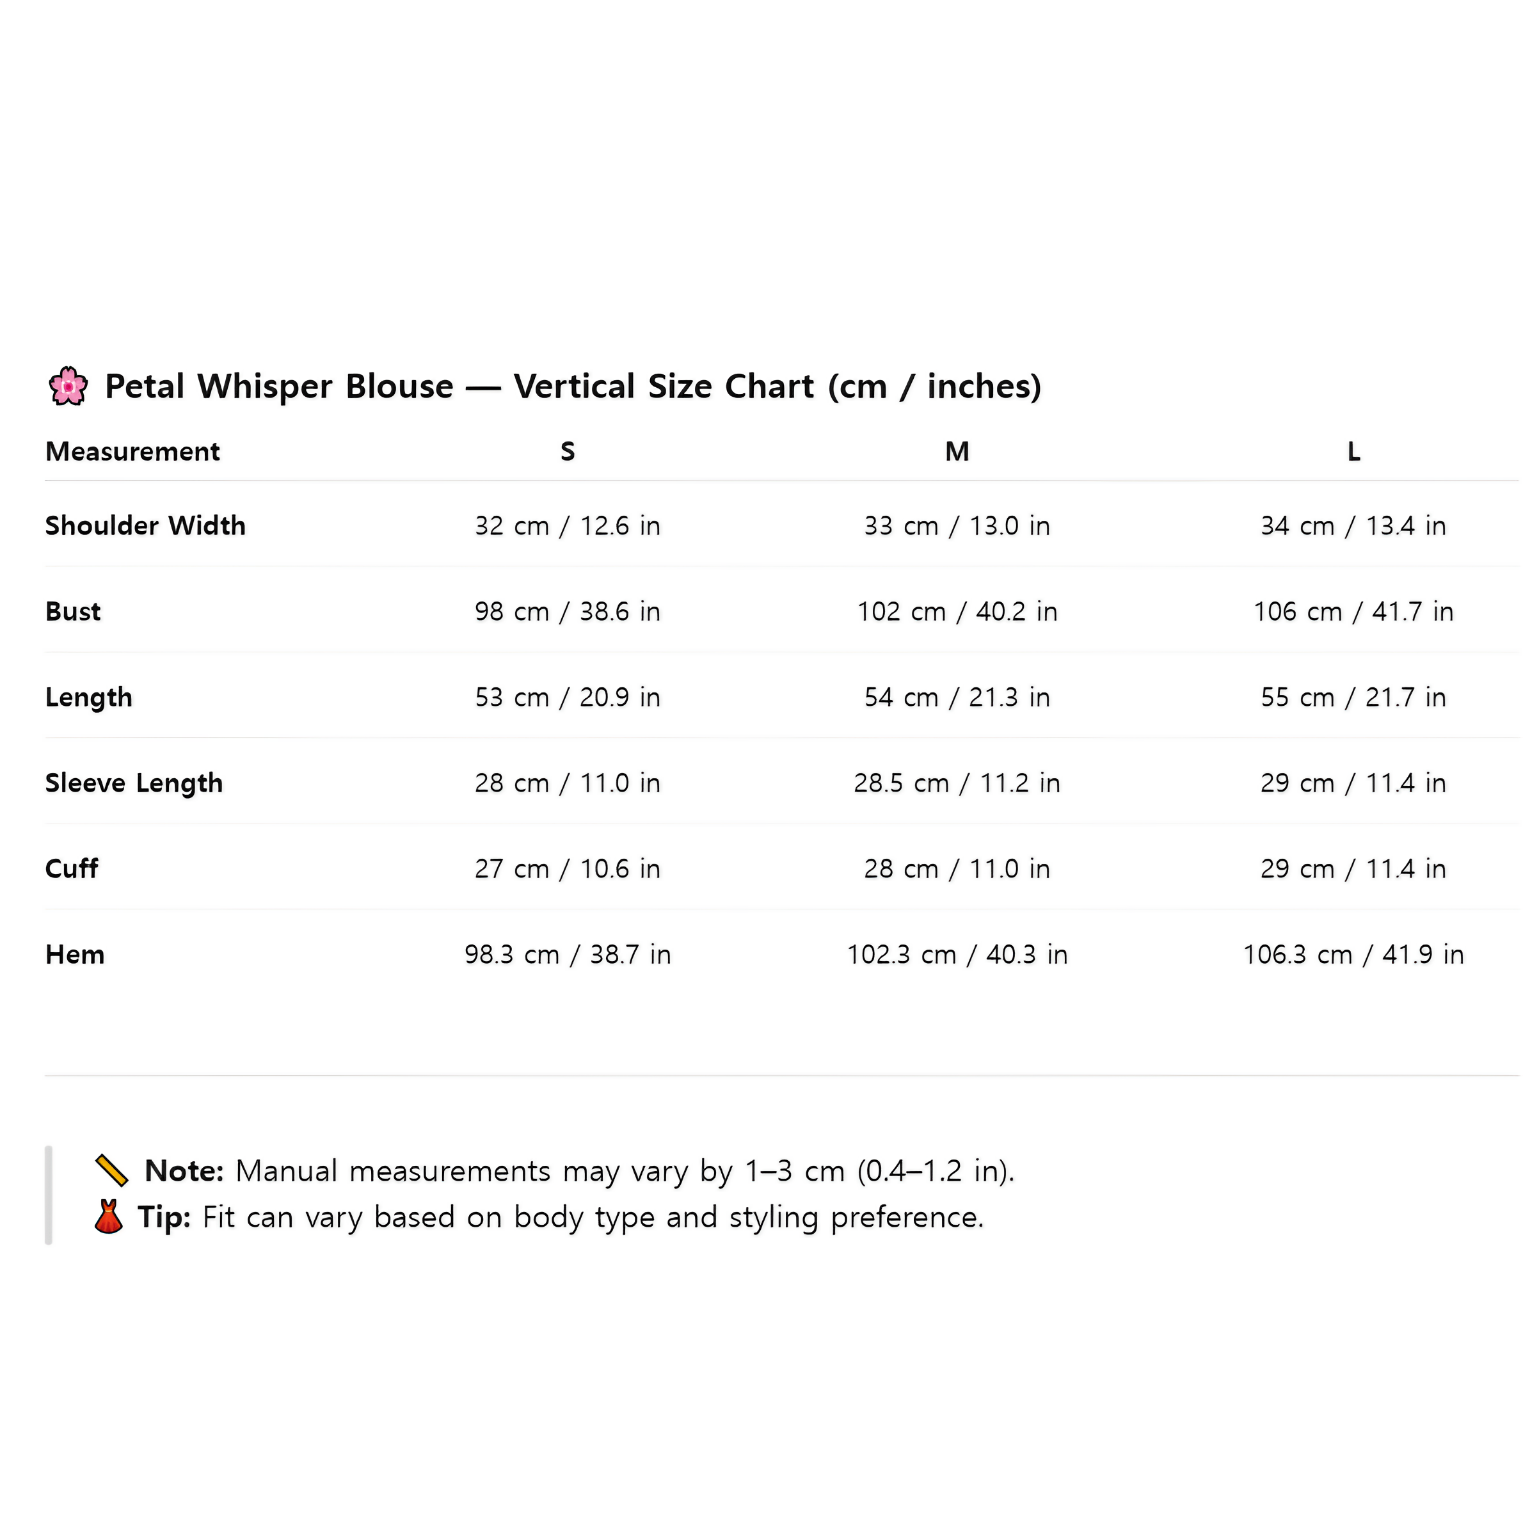Viewport: 1523px width, 1523px height.
Task: Click size L hem value 106.3 cm
Action: [x=1353, y=955]
